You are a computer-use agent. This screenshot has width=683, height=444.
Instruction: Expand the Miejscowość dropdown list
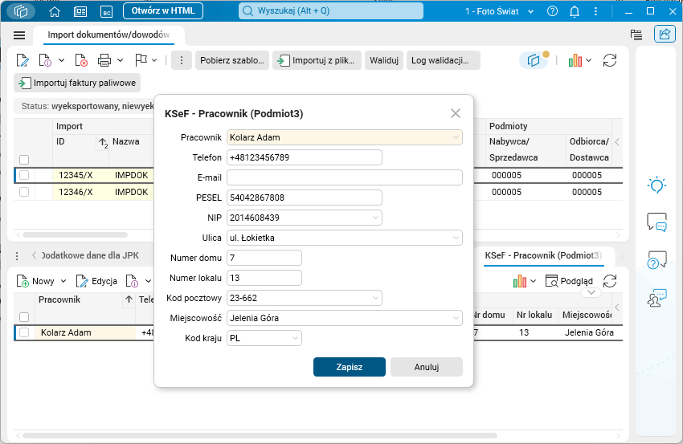[456, 318]
